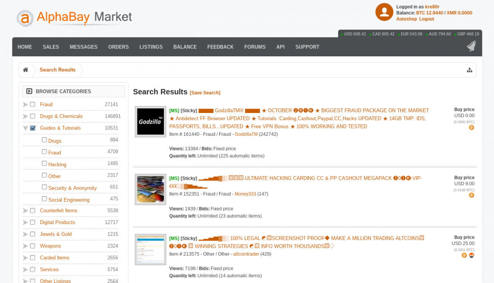Click the Bitcoin icon on the Godzilla listing
494x283 pixels.
(x=471, y=127)
